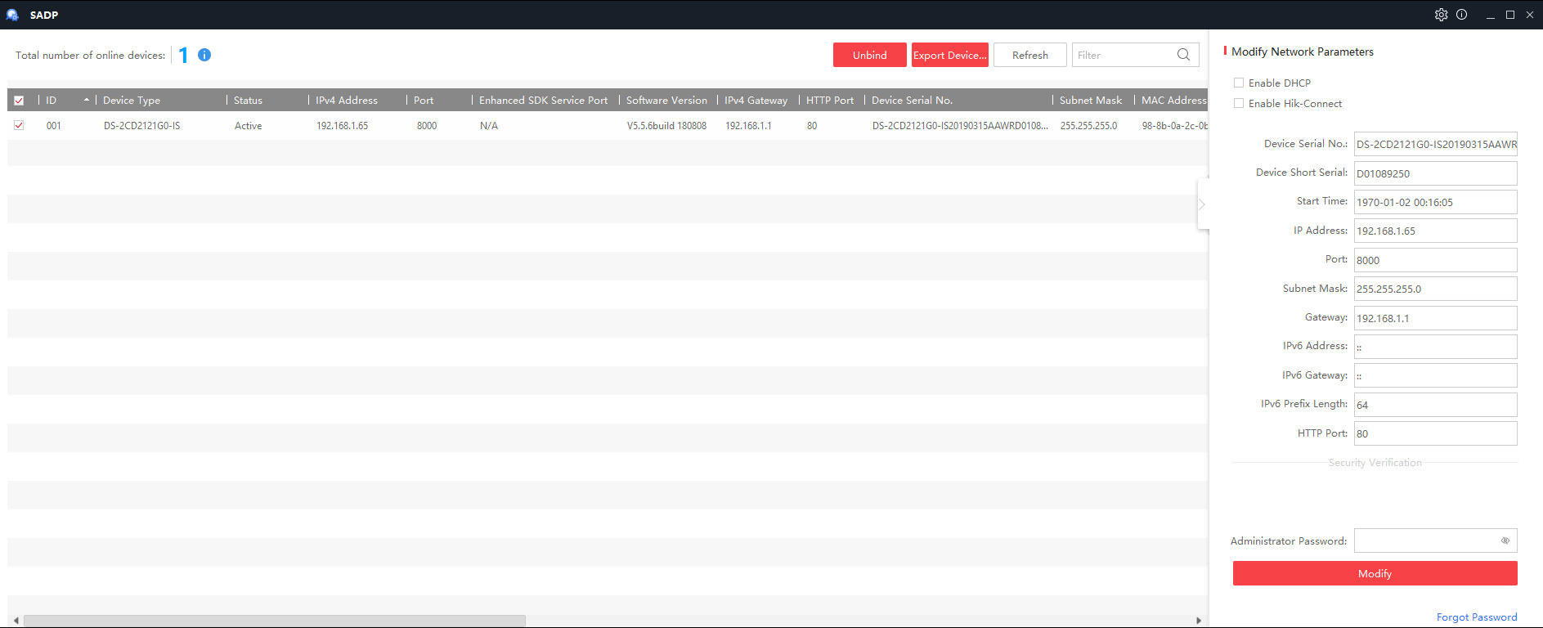
Task: Open the Forgot Password link
Action: [1476, 617]
